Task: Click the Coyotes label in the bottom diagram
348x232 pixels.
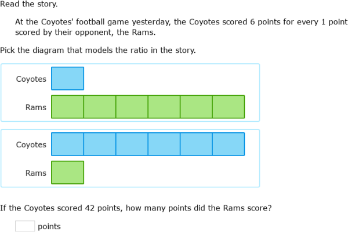Action: [31, 144]
